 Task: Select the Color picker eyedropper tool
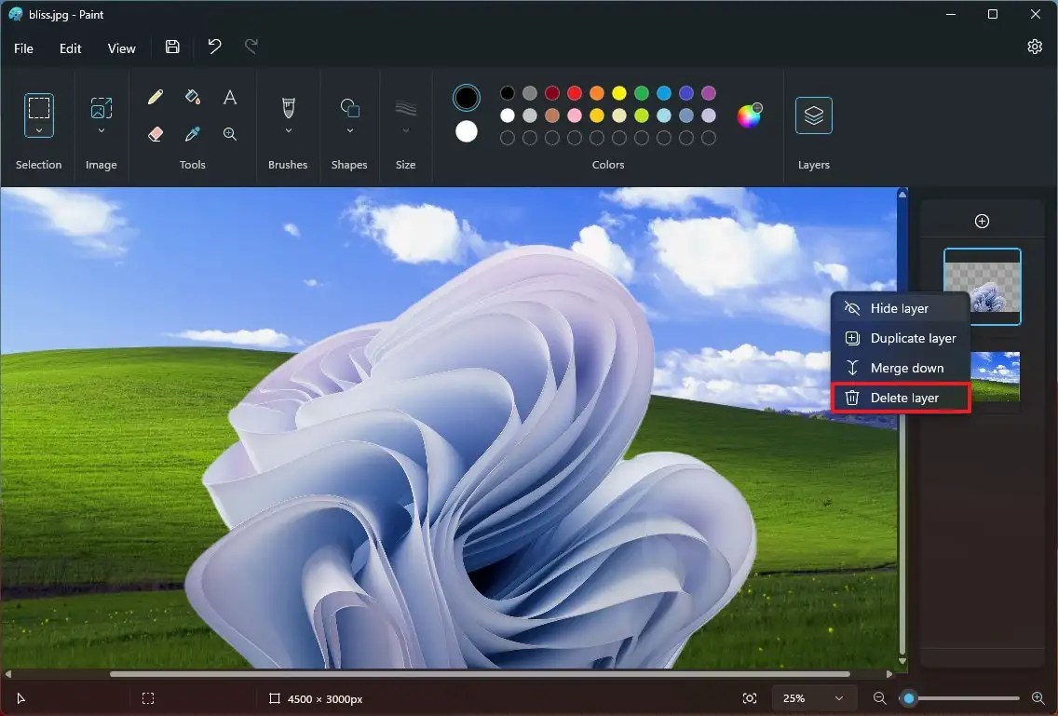192,134
